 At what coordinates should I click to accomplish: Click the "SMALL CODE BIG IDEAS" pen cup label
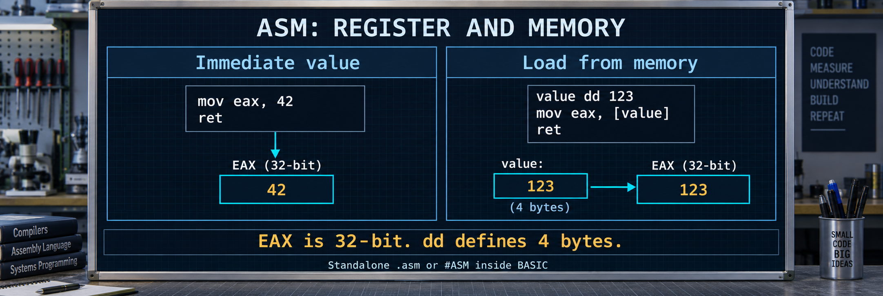tap(842, 249)
